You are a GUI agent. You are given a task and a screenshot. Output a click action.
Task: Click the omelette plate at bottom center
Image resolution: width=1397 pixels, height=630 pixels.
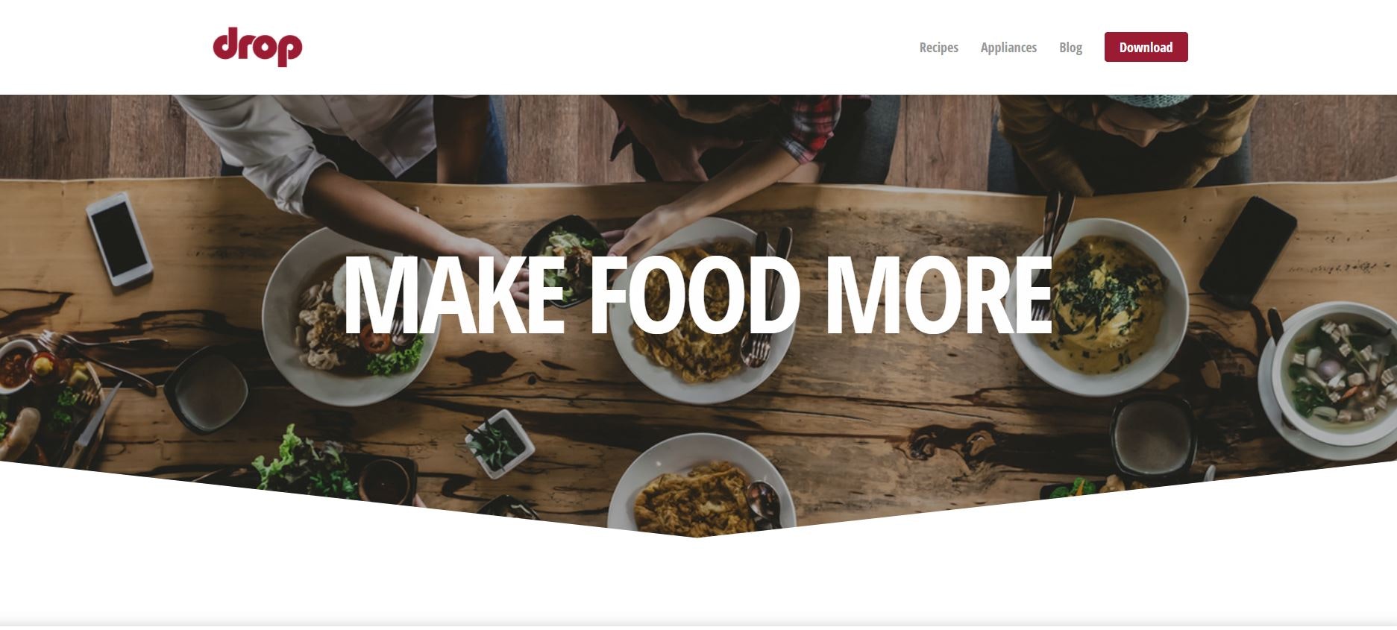[x=701, y=485]
